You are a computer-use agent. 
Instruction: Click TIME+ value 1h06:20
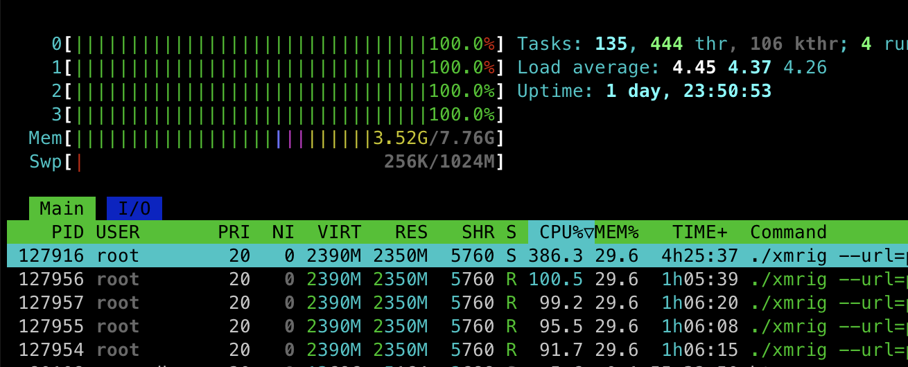pyautogui.click(x=700, y=303)
